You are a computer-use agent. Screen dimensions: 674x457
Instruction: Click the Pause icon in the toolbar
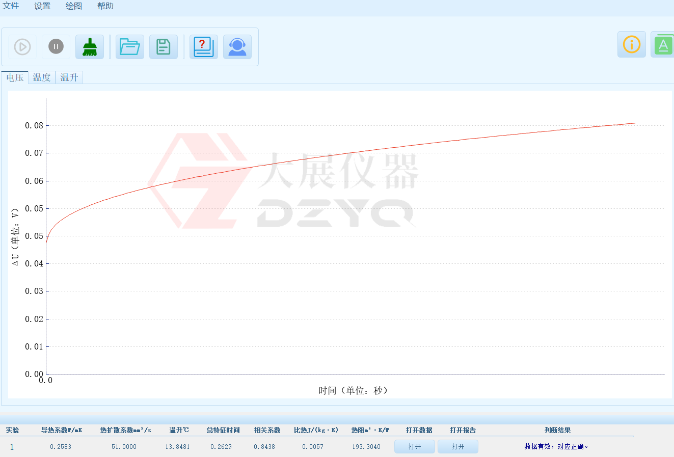point(56,46)
